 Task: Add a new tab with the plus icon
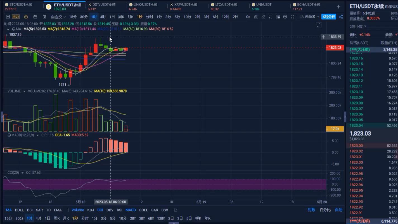click(338, 7)
